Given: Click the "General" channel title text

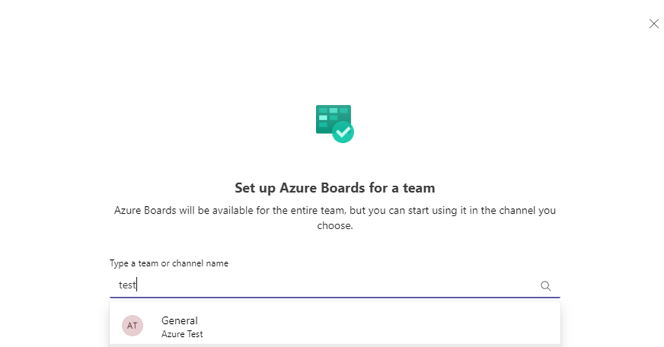Looking at the screenshot, I should [179, 320].
